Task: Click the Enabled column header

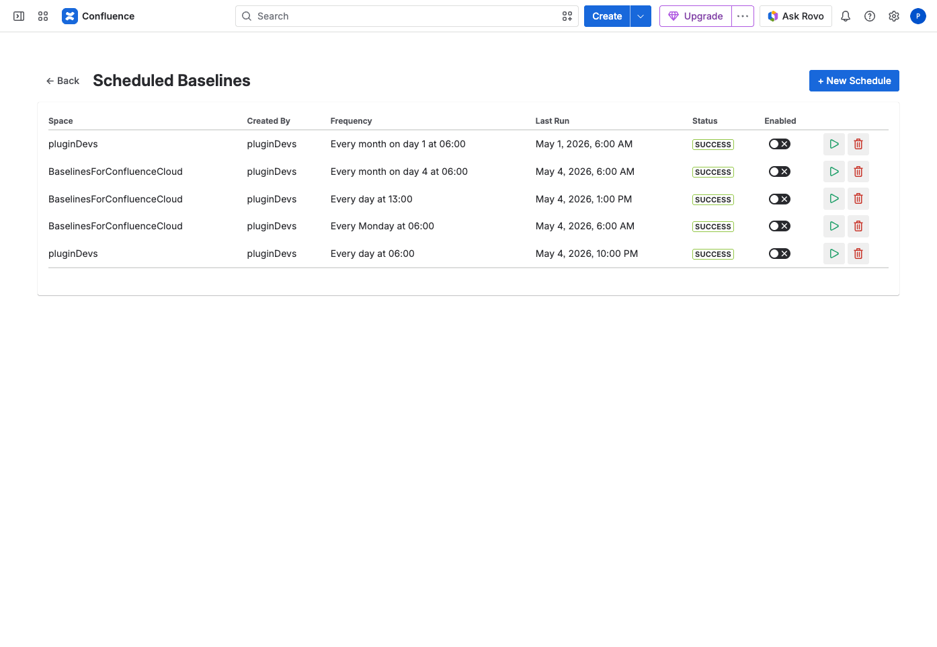Action: tap(780, 121)
